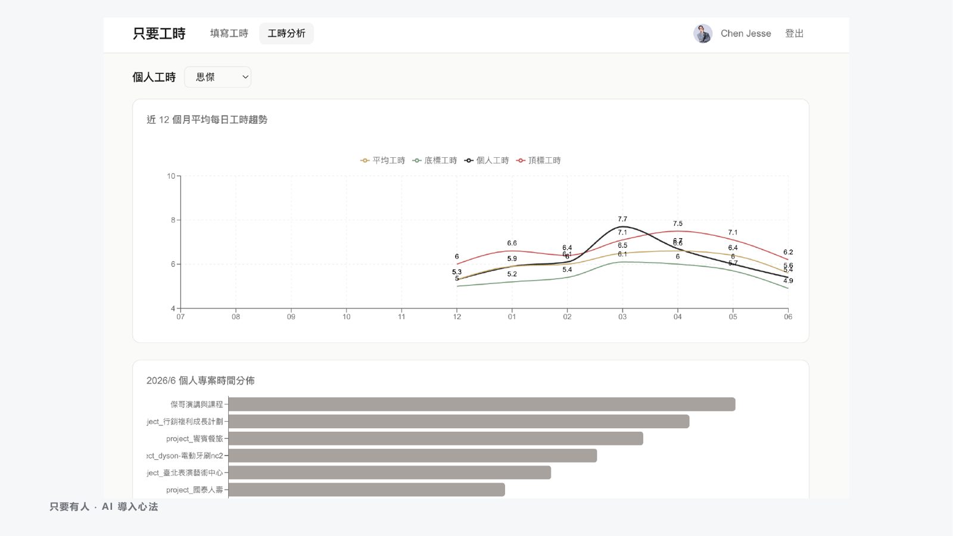The width and height of the screenshot is (953, 536).
Task: Click the 行銷複利成長計劃 bar
Action: point(459,422)
